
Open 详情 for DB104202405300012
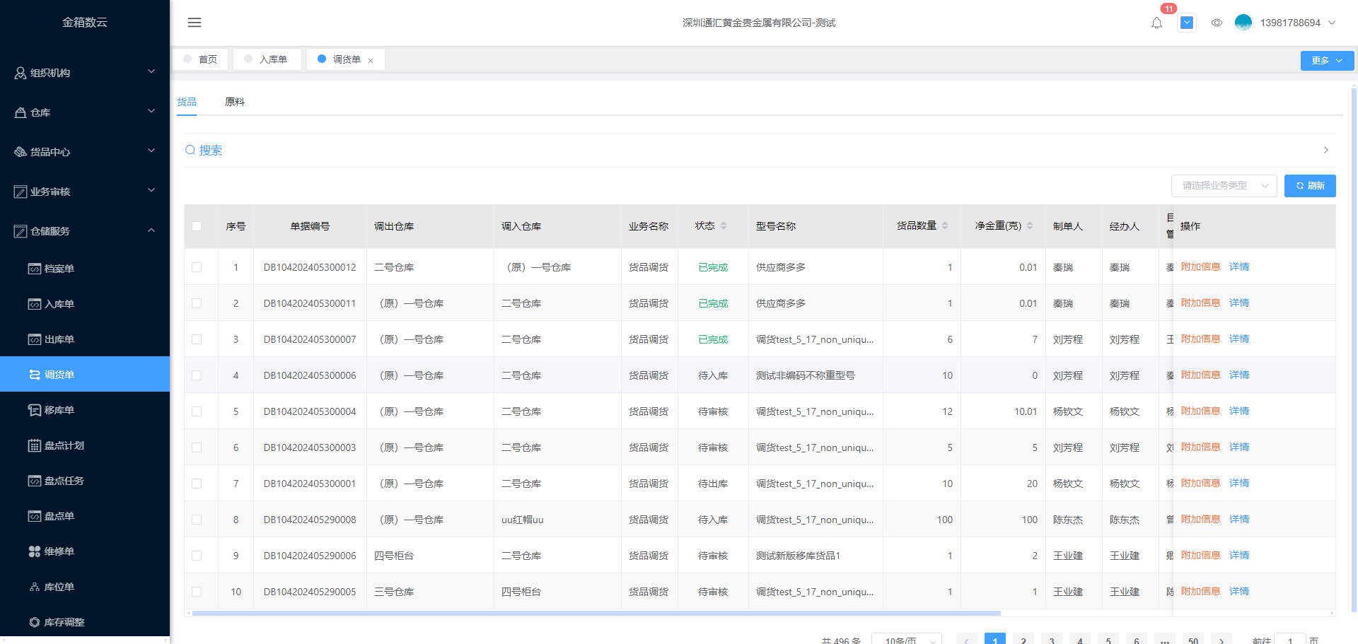[x=1239, y=267]
